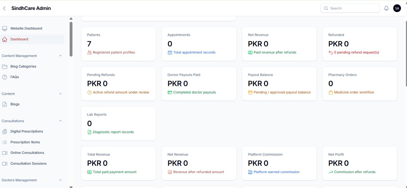Click the video icon for Consultation Sessions
Image resolution: width=407 pixels, height=188 pixels.
coord(5,164)
